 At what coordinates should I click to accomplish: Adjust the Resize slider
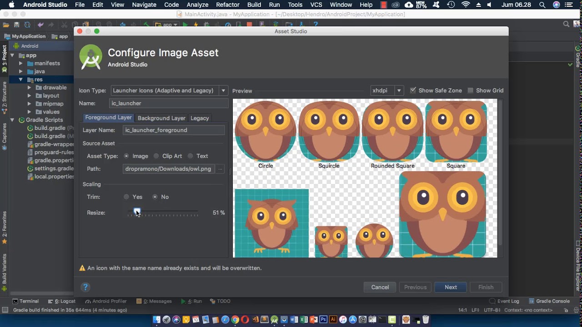point(136,212)
